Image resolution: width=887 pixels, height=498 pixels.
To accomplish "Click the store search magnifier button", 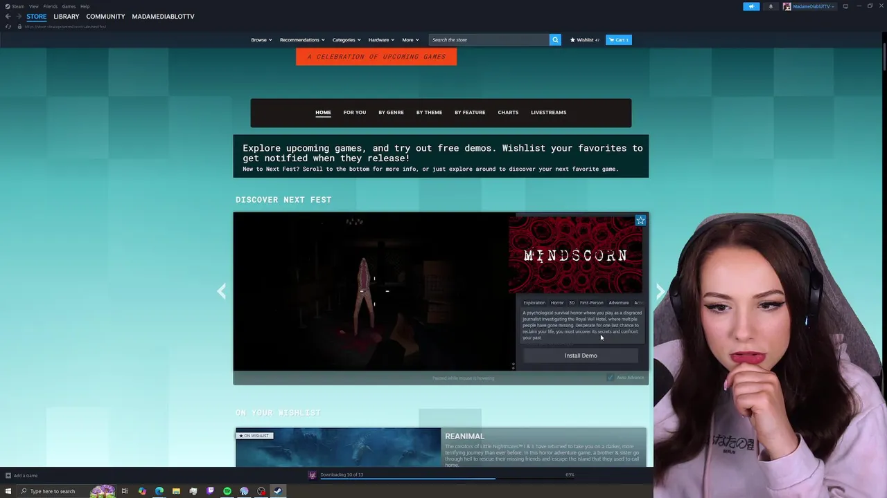I will click(555, 39).
